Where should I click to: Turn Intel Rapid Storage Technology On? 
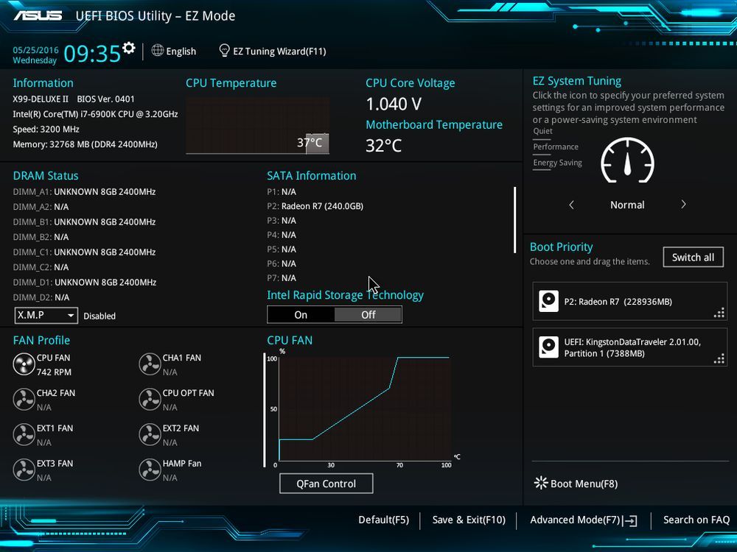click(x=301, y=315)
